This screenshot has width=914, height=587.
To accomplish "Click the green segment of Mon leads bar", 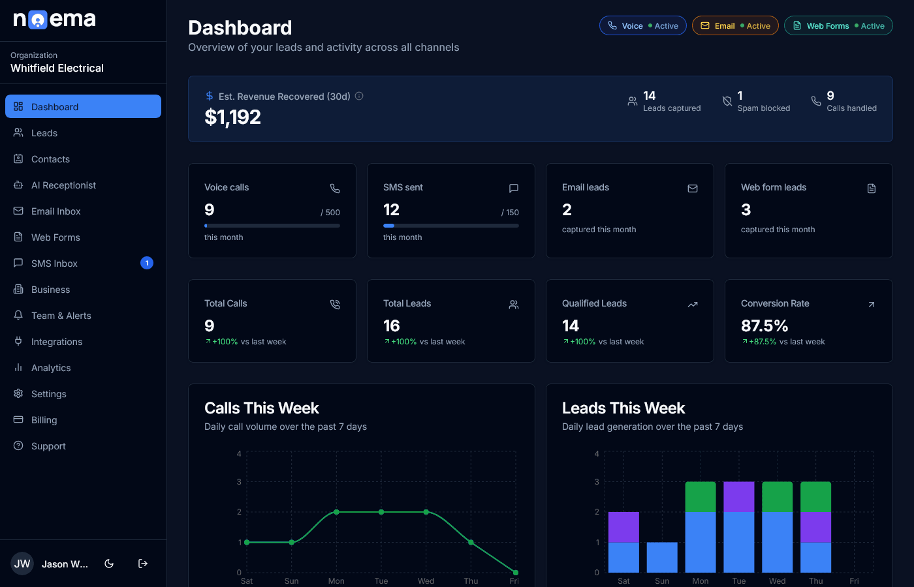I will click(701, 497).
